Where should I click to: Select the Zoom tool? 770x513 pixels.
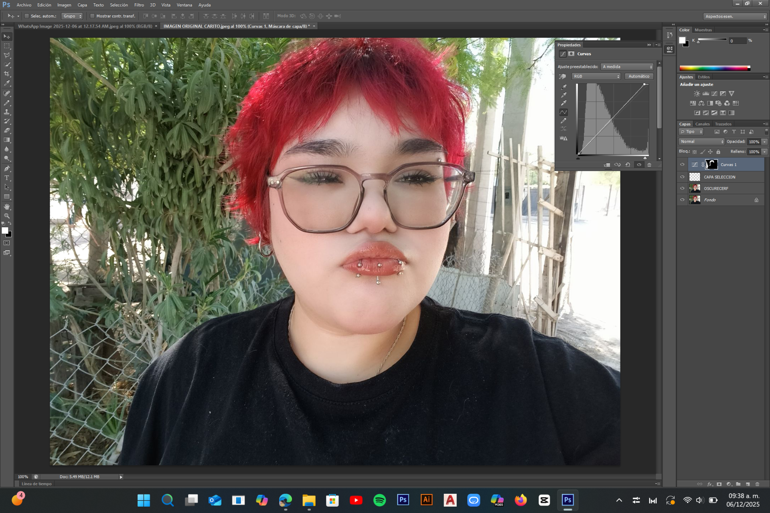(7, 216)
